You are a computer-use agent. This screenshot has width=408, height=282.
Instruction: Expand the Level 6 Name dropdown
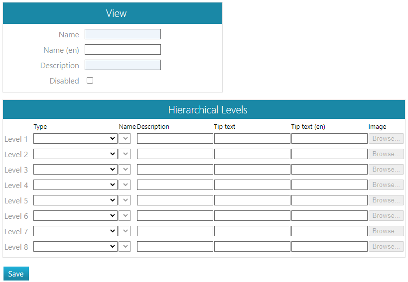[x=125, y=216]
